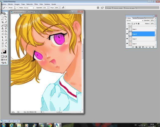Open brush Modo blending dropdown
This screenshot has height=127, width=160.
pyautogui.click(x=29, y=8)
